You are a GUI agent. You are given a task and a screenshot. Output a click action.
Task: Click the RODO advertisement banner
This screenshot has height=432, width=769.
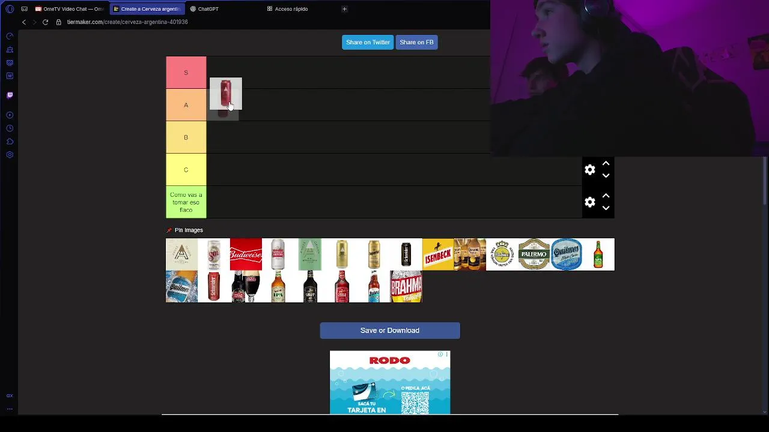(390, 382)
